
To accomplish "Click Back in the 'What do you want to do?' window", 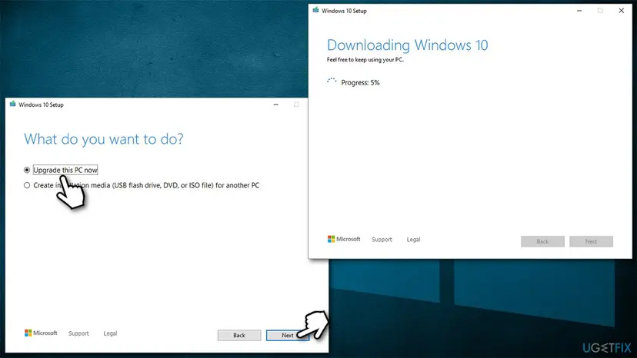I will coord(239,335).
